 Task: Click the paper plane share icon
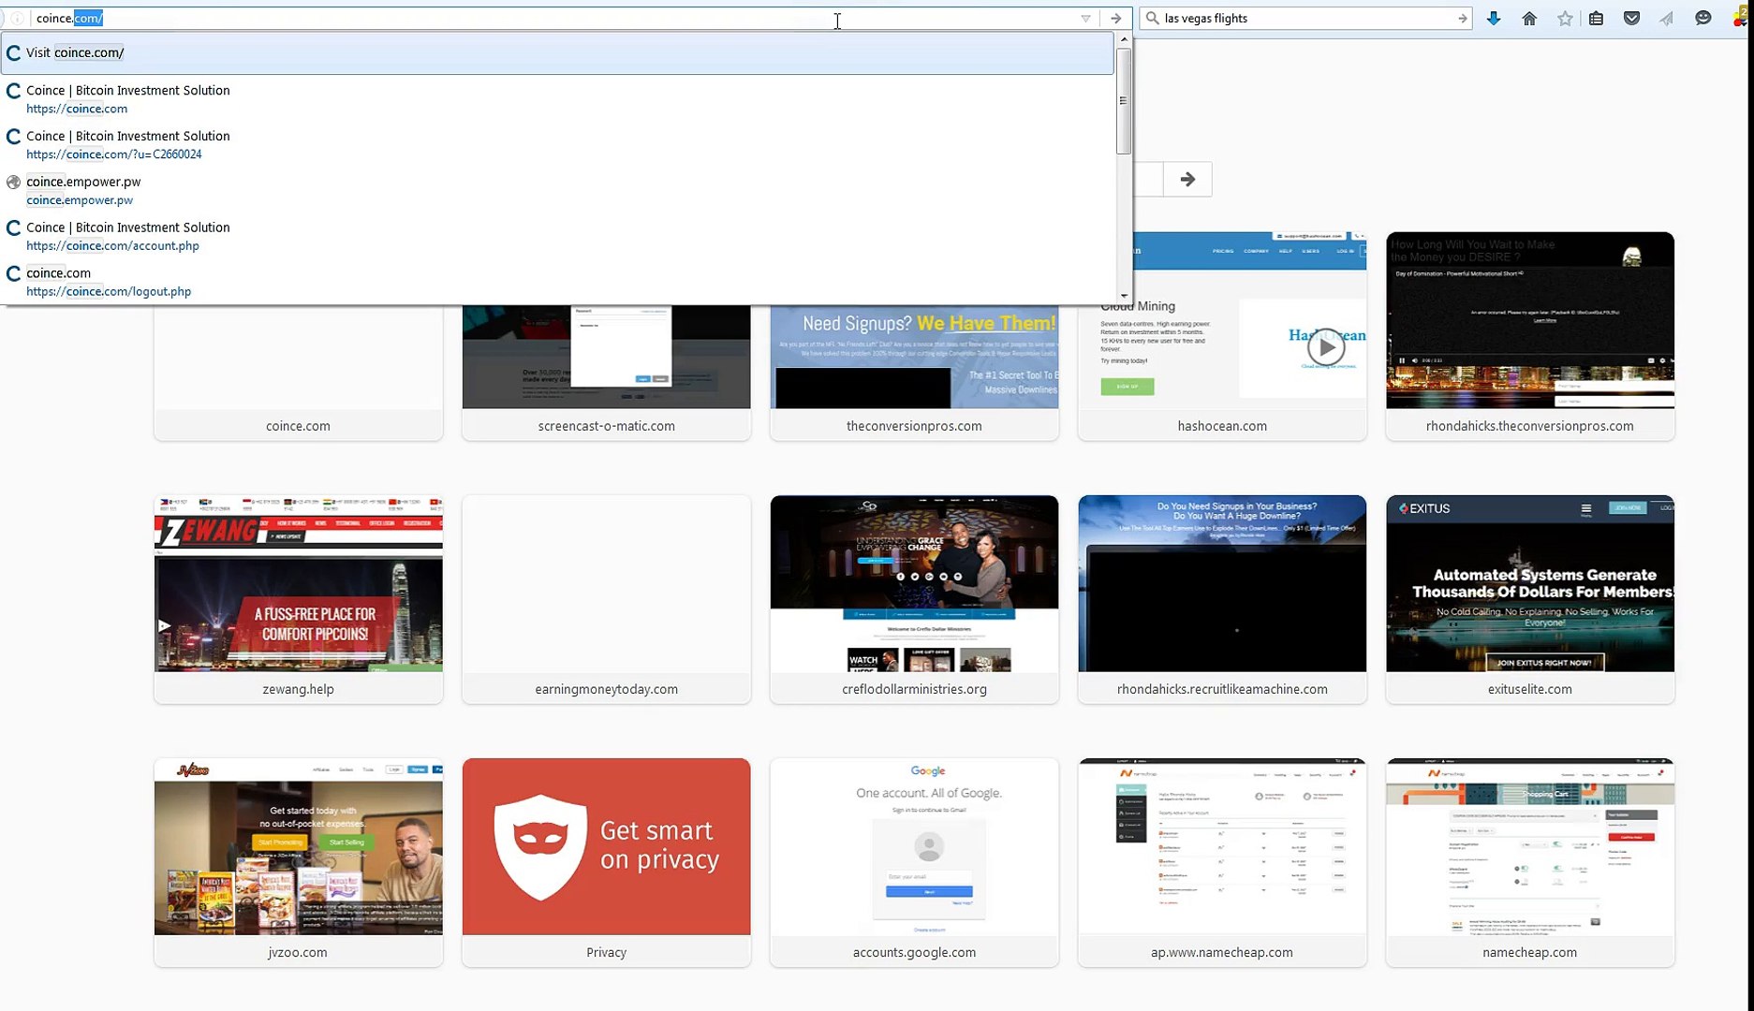click(x=1667, y=19)
